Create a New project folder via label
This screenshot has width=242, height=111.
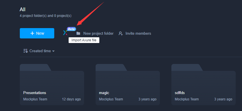[98, 34]
